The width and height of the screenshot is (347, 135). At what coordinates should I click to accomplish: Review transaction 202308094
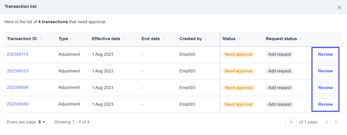(x=325, y=104)
